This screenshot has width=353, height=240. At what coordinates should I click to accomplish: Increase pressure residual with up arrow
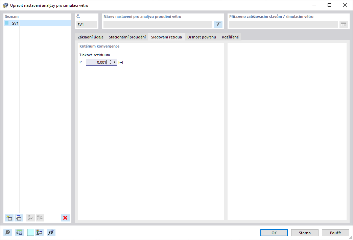110,61
